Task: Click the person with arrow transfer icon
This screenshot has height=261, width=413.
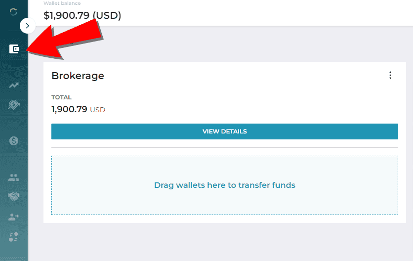Action: 14,217
